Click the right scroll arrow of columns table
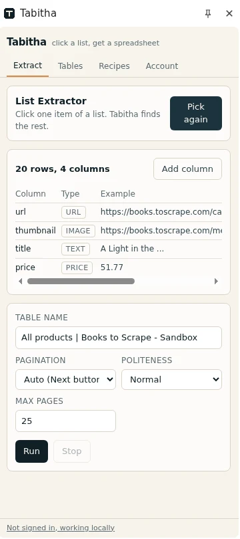 click(x=217, y=281)
